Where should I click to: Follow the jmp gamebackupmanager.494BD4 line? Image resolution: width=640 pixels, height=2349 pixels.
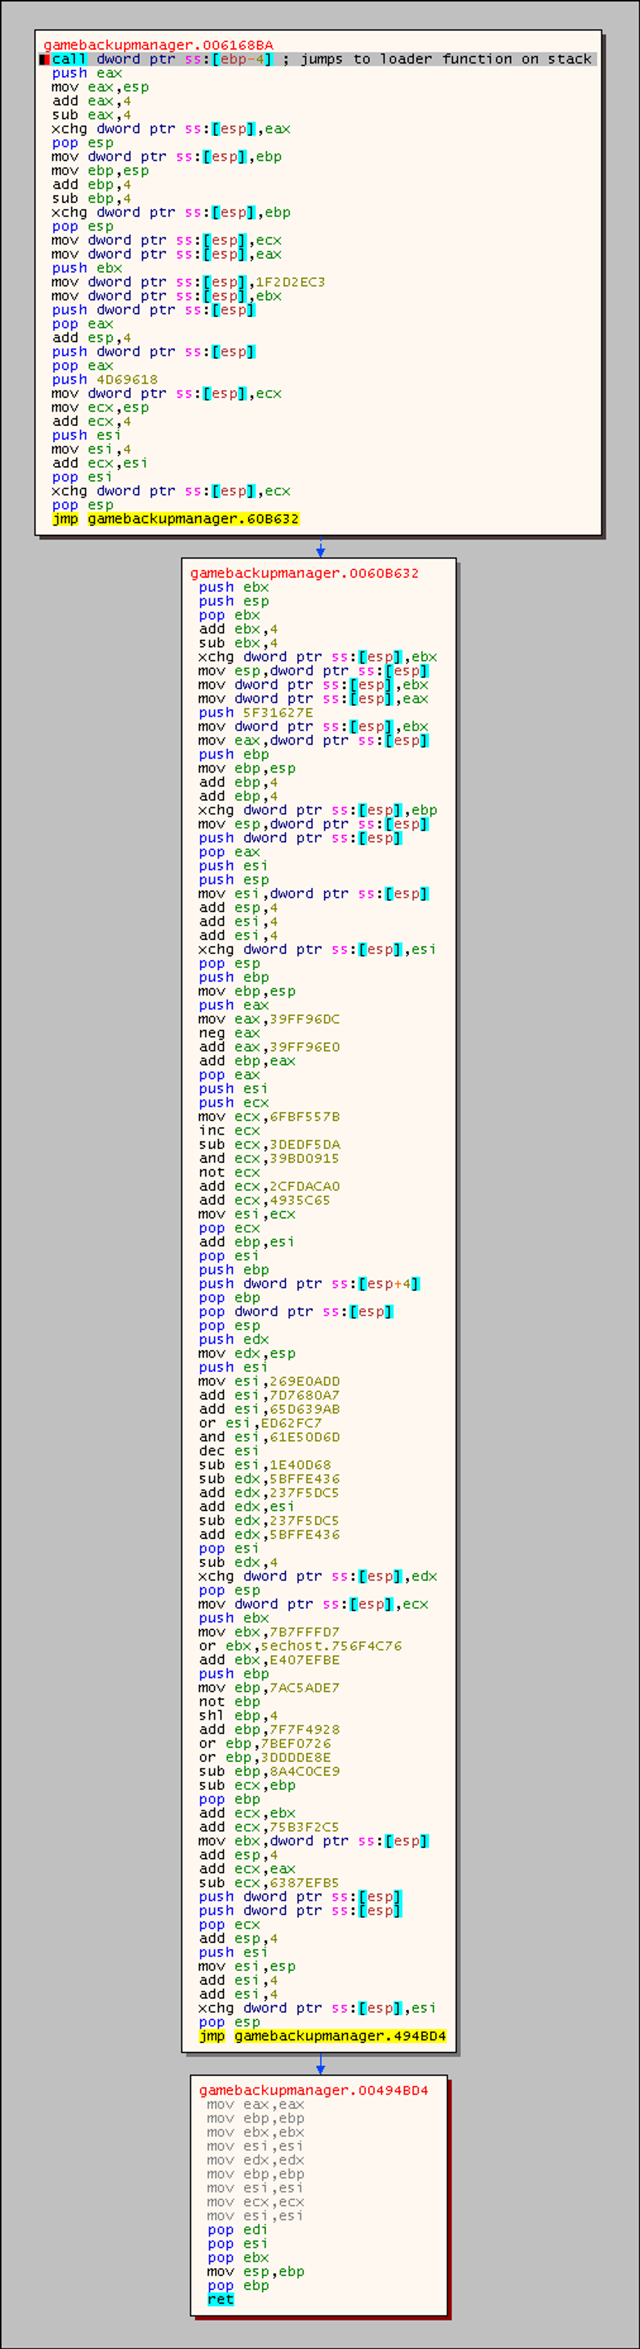[322, 2036]
